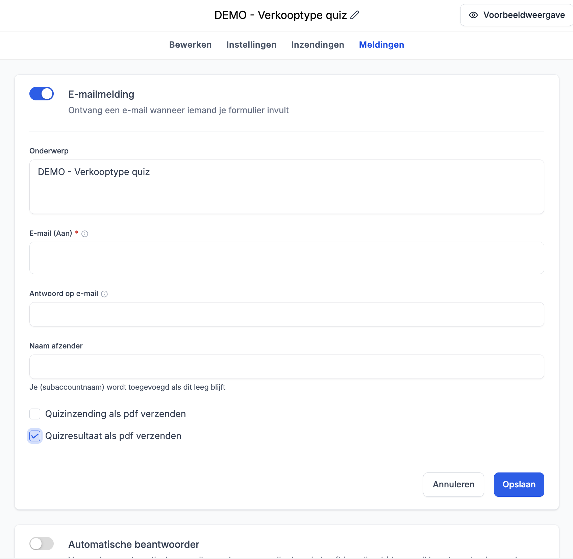Click the eye icon in Voorbeeldweergave
Screen dimensions: 573x559
(x=473, y=15)
